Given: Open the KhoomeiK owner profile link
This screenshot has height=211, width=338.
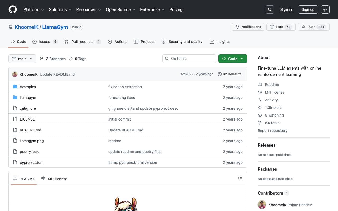Looking at the screenshot, I should (x=27, y=27).
